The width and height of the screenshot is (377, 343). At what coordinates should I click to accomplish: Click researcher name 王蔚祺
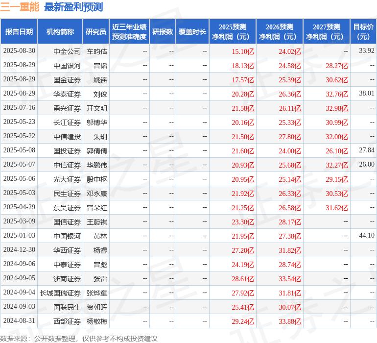tap(97, 221)
